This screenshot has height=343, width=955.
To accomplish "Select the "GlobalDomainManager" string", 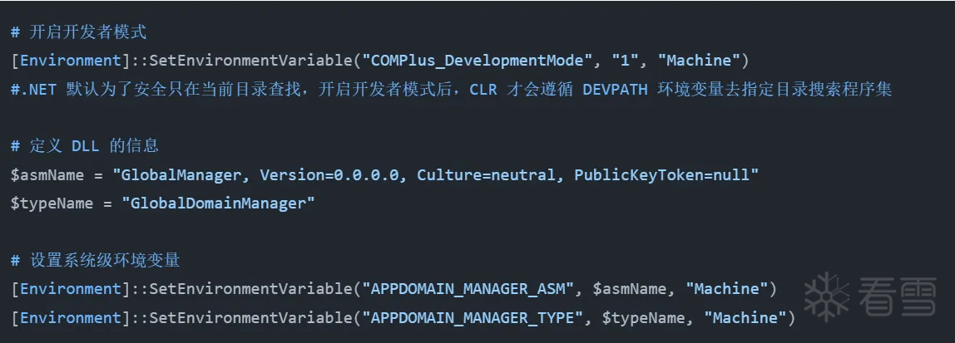I will pos(218,203).
